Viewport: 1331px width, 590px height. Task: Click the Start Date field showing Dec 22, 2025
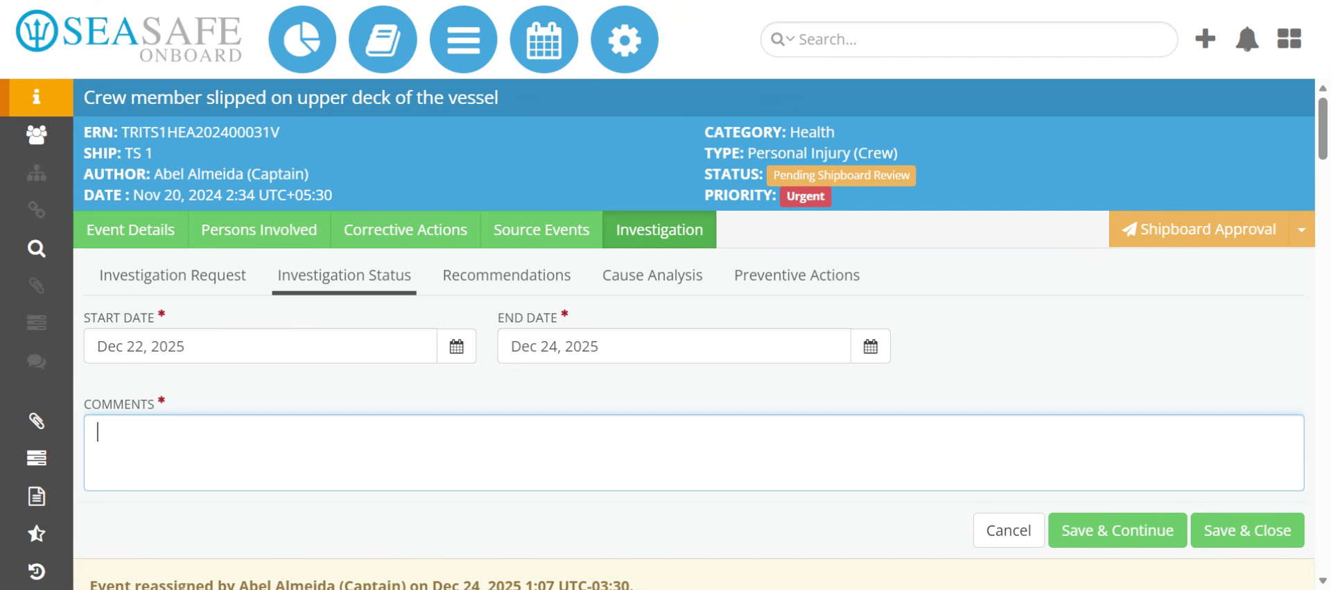tap(261, 346)
